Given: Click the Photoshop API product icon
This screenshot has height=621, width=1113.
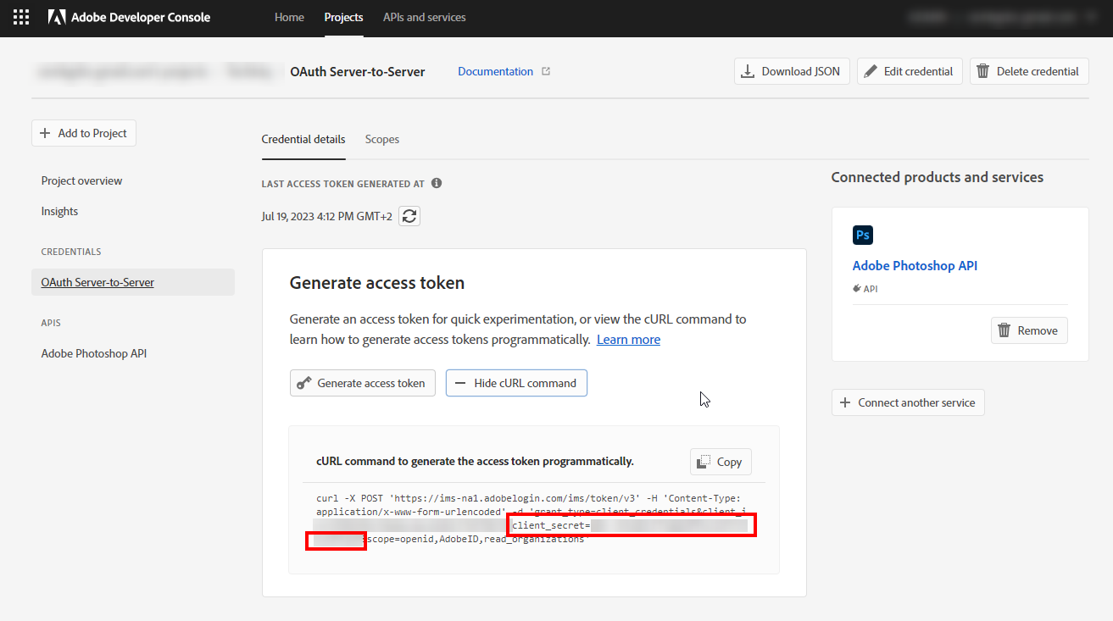Looking at the screenshot, I should pyautogui.click(x=863, y=235).
